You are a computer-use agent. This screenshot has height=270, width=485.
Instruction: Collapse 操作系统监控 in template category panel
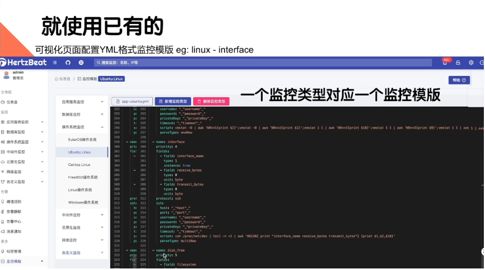tap(82, 127)
